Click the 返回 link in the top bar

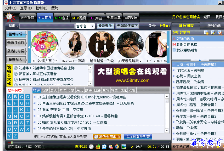(x=207, y=17)
